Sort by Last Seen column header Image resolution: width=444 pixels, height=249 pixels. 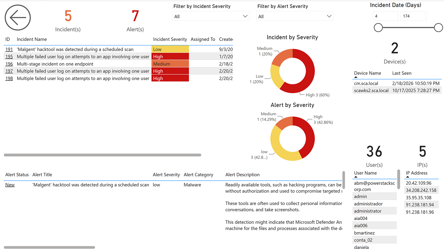(402, 73)
